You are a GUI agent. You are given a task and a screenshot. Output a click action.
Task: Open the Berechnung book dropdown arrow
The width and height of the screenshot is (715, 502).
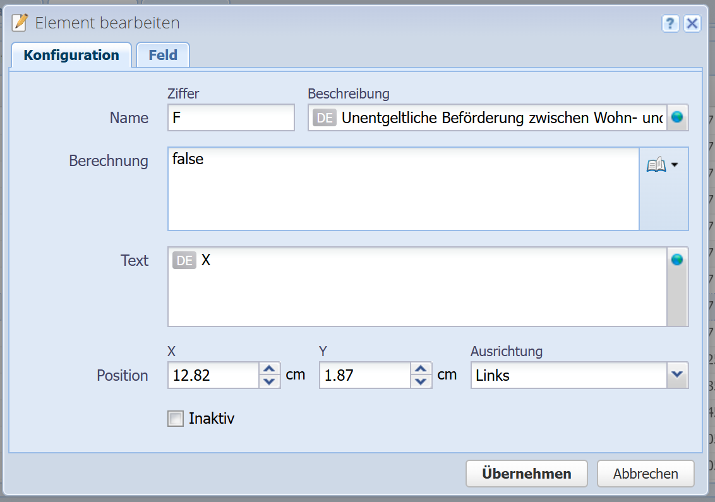(x=675, y=165)
